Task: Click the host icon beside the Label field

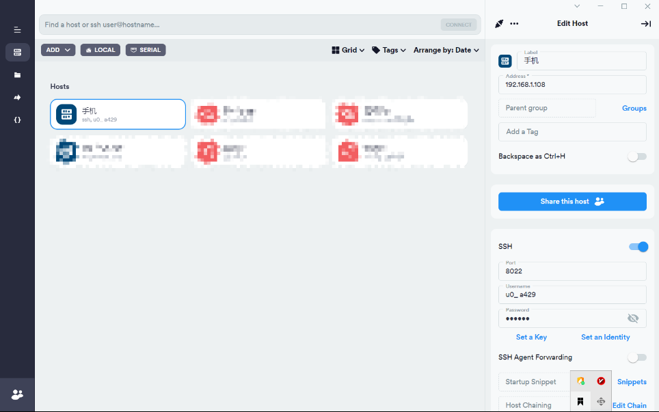Action: pos(505,61)
